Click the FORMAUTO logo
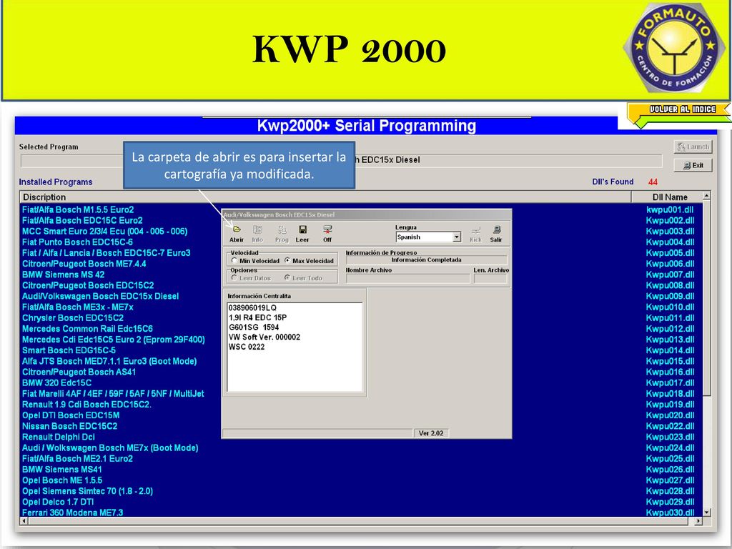732x549 pixels. (674, 48)
